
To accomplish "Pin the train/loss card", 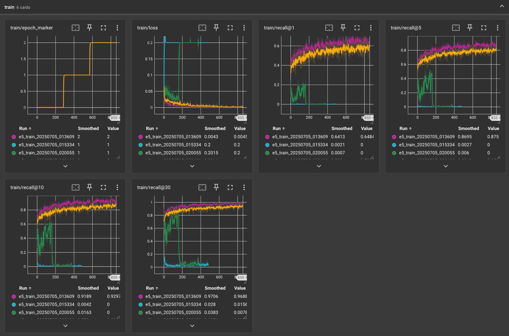I will coord(216,27).
